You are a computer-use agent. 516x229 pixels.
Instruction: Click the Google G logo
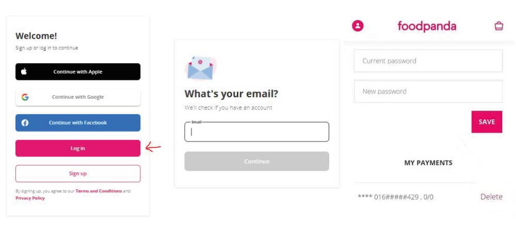tap(25, 97)
